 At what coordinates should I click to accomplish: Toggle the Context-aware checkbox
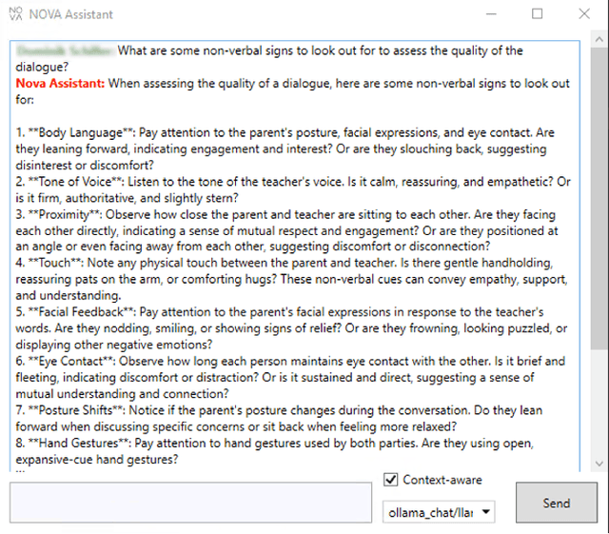(390, 480)
